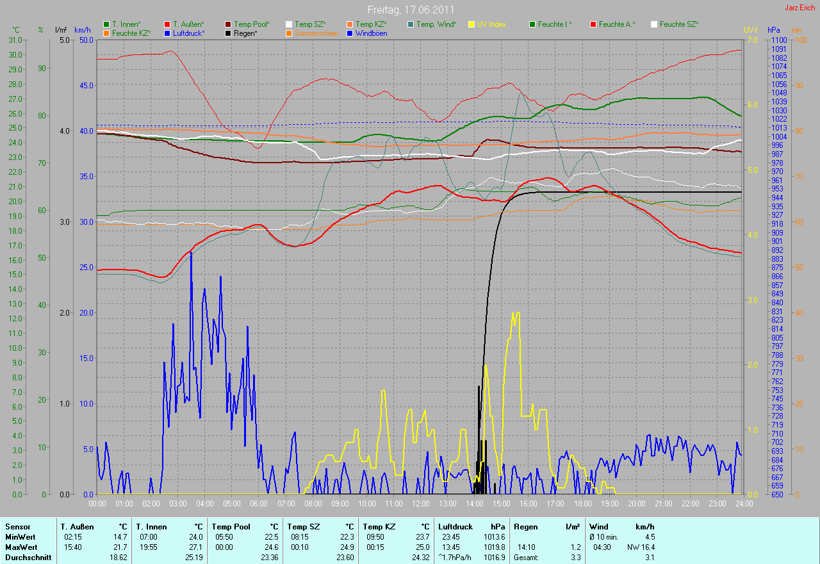Select the 'UV Index' legend label
The height and width of the screenshot is (564, 820).
point(491,24)
